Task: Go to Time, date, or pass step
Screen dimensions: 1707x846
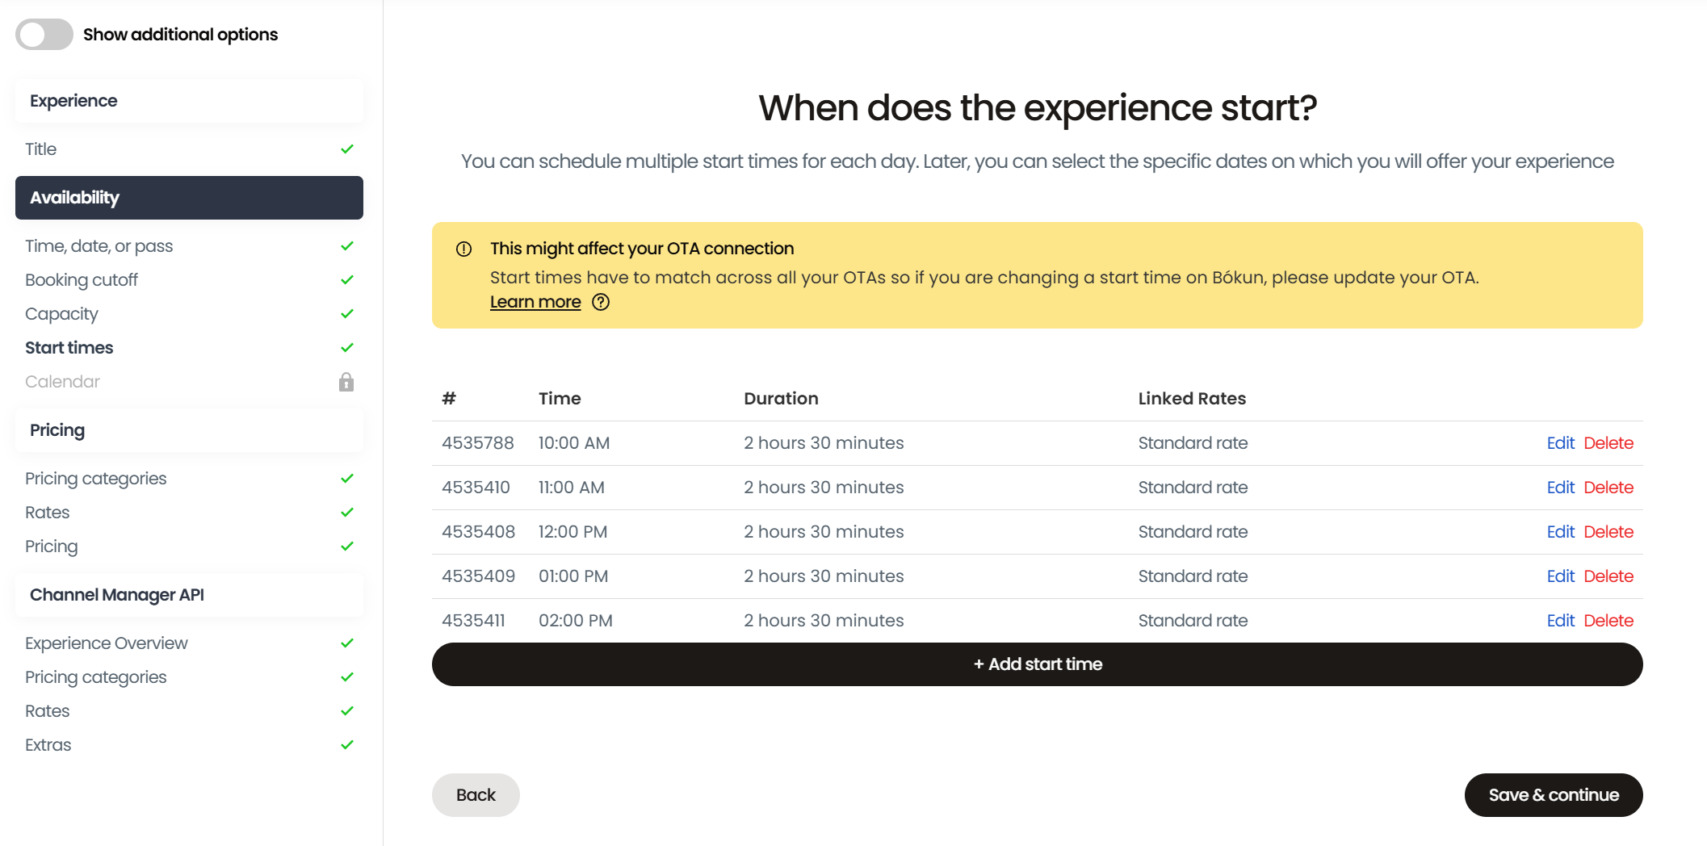Action: [99, 246]
